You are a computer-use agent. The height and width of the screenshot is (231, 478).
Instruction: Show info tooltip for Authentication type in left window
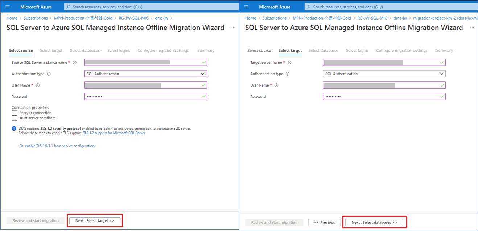(49, 74)
